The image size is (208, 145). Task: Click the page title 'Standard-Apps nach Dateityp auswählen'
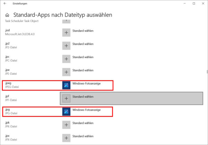coord(63,15)
